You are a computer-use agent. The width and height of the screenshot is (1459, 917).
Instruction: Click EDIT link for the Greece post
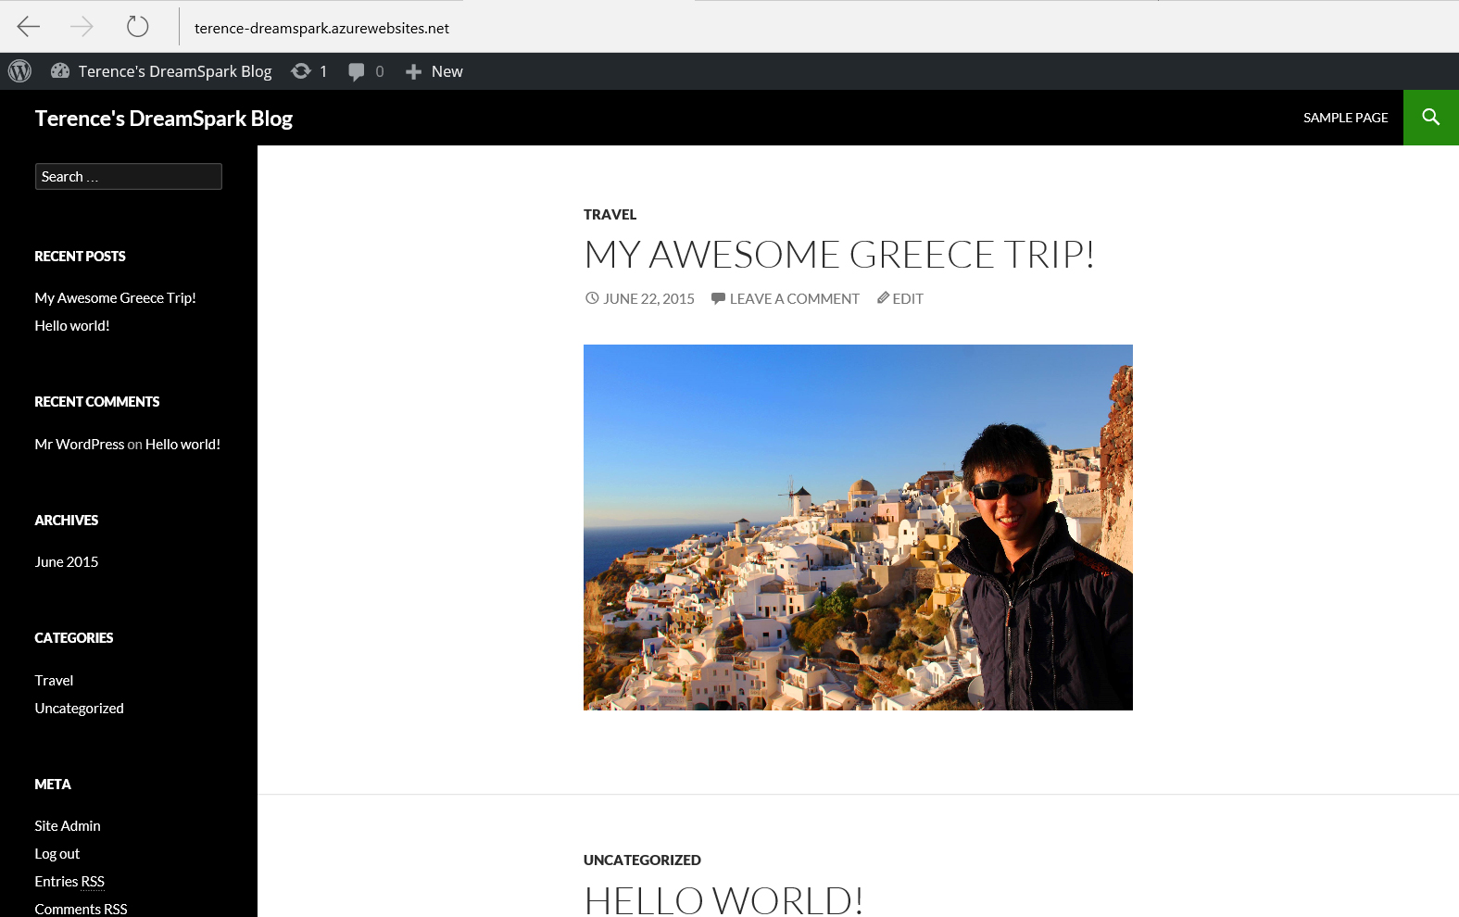coord(908,299)
